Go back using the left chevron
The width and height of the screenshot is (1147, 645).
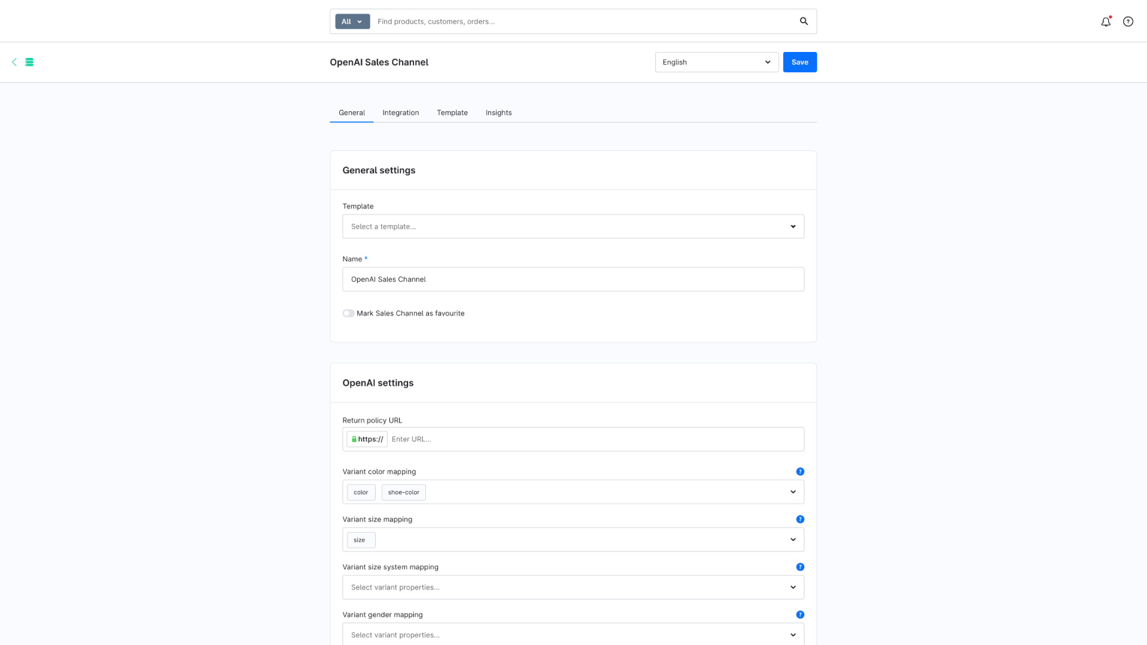coord(14,62)
